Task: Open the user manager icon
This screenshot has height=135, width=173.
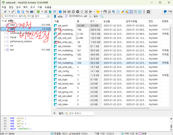Action: tap(46, 12)
